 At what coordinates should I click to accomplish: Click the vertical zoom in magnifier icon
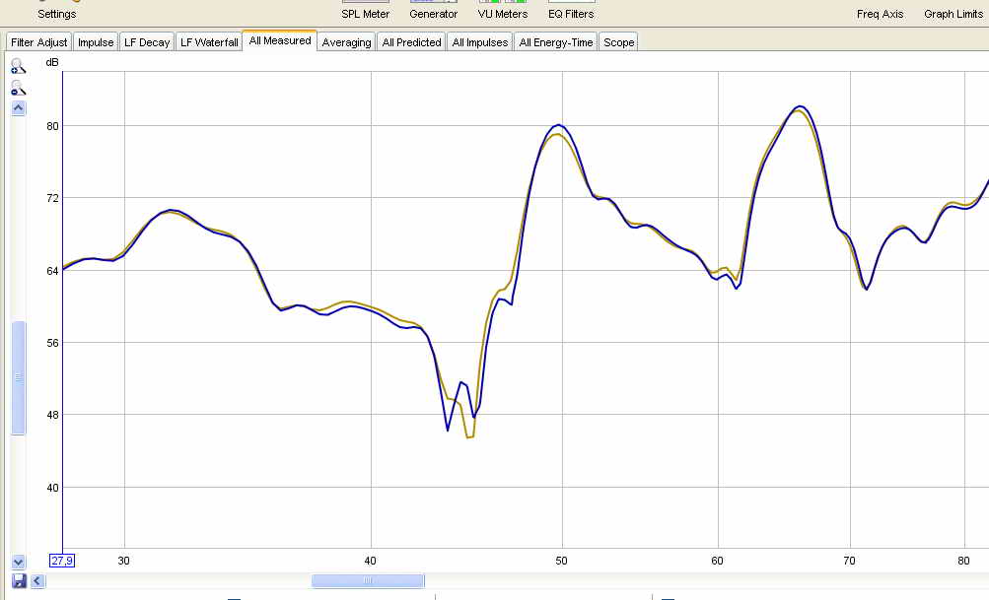(19, 66)
